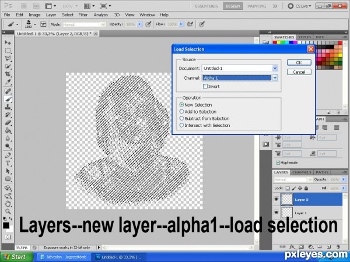Screen dimensions: 350x262
Task: Toggle the Hyphenate checkbox
Action: coord(278,162)
